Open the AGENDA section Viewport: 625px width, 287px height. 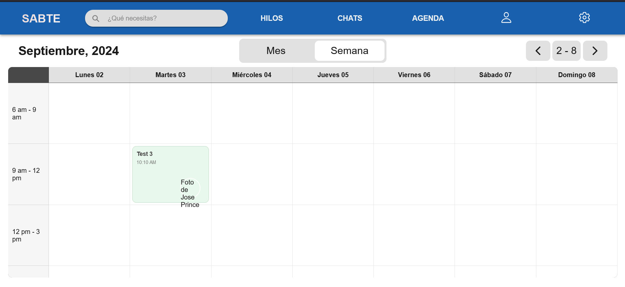click(428, 18)
